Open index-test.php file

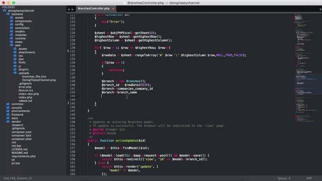pyautogui.click(x=29, y=94)
